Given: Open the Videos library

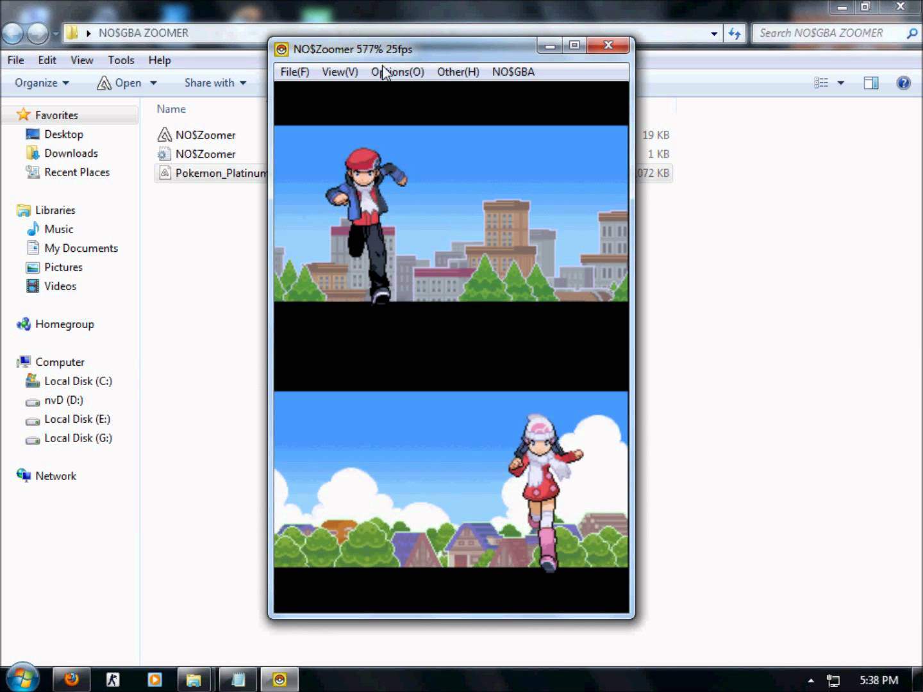Looking at the screenshot, I should (x=60, y=286).
